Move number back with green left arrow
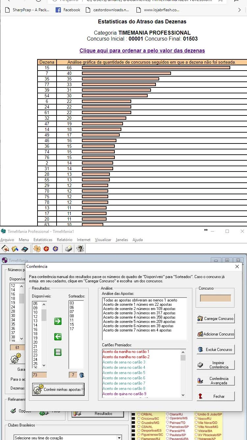 58,337
